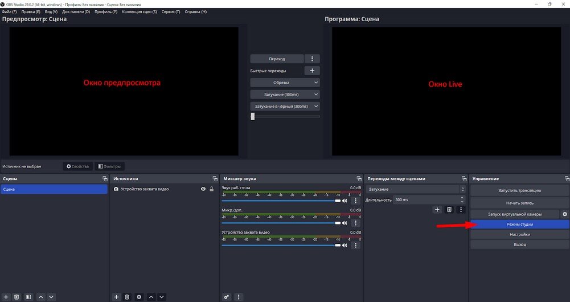Add a new scene with plus icon
This screenshot has width=570, height=302.
(x=6, y=297)
